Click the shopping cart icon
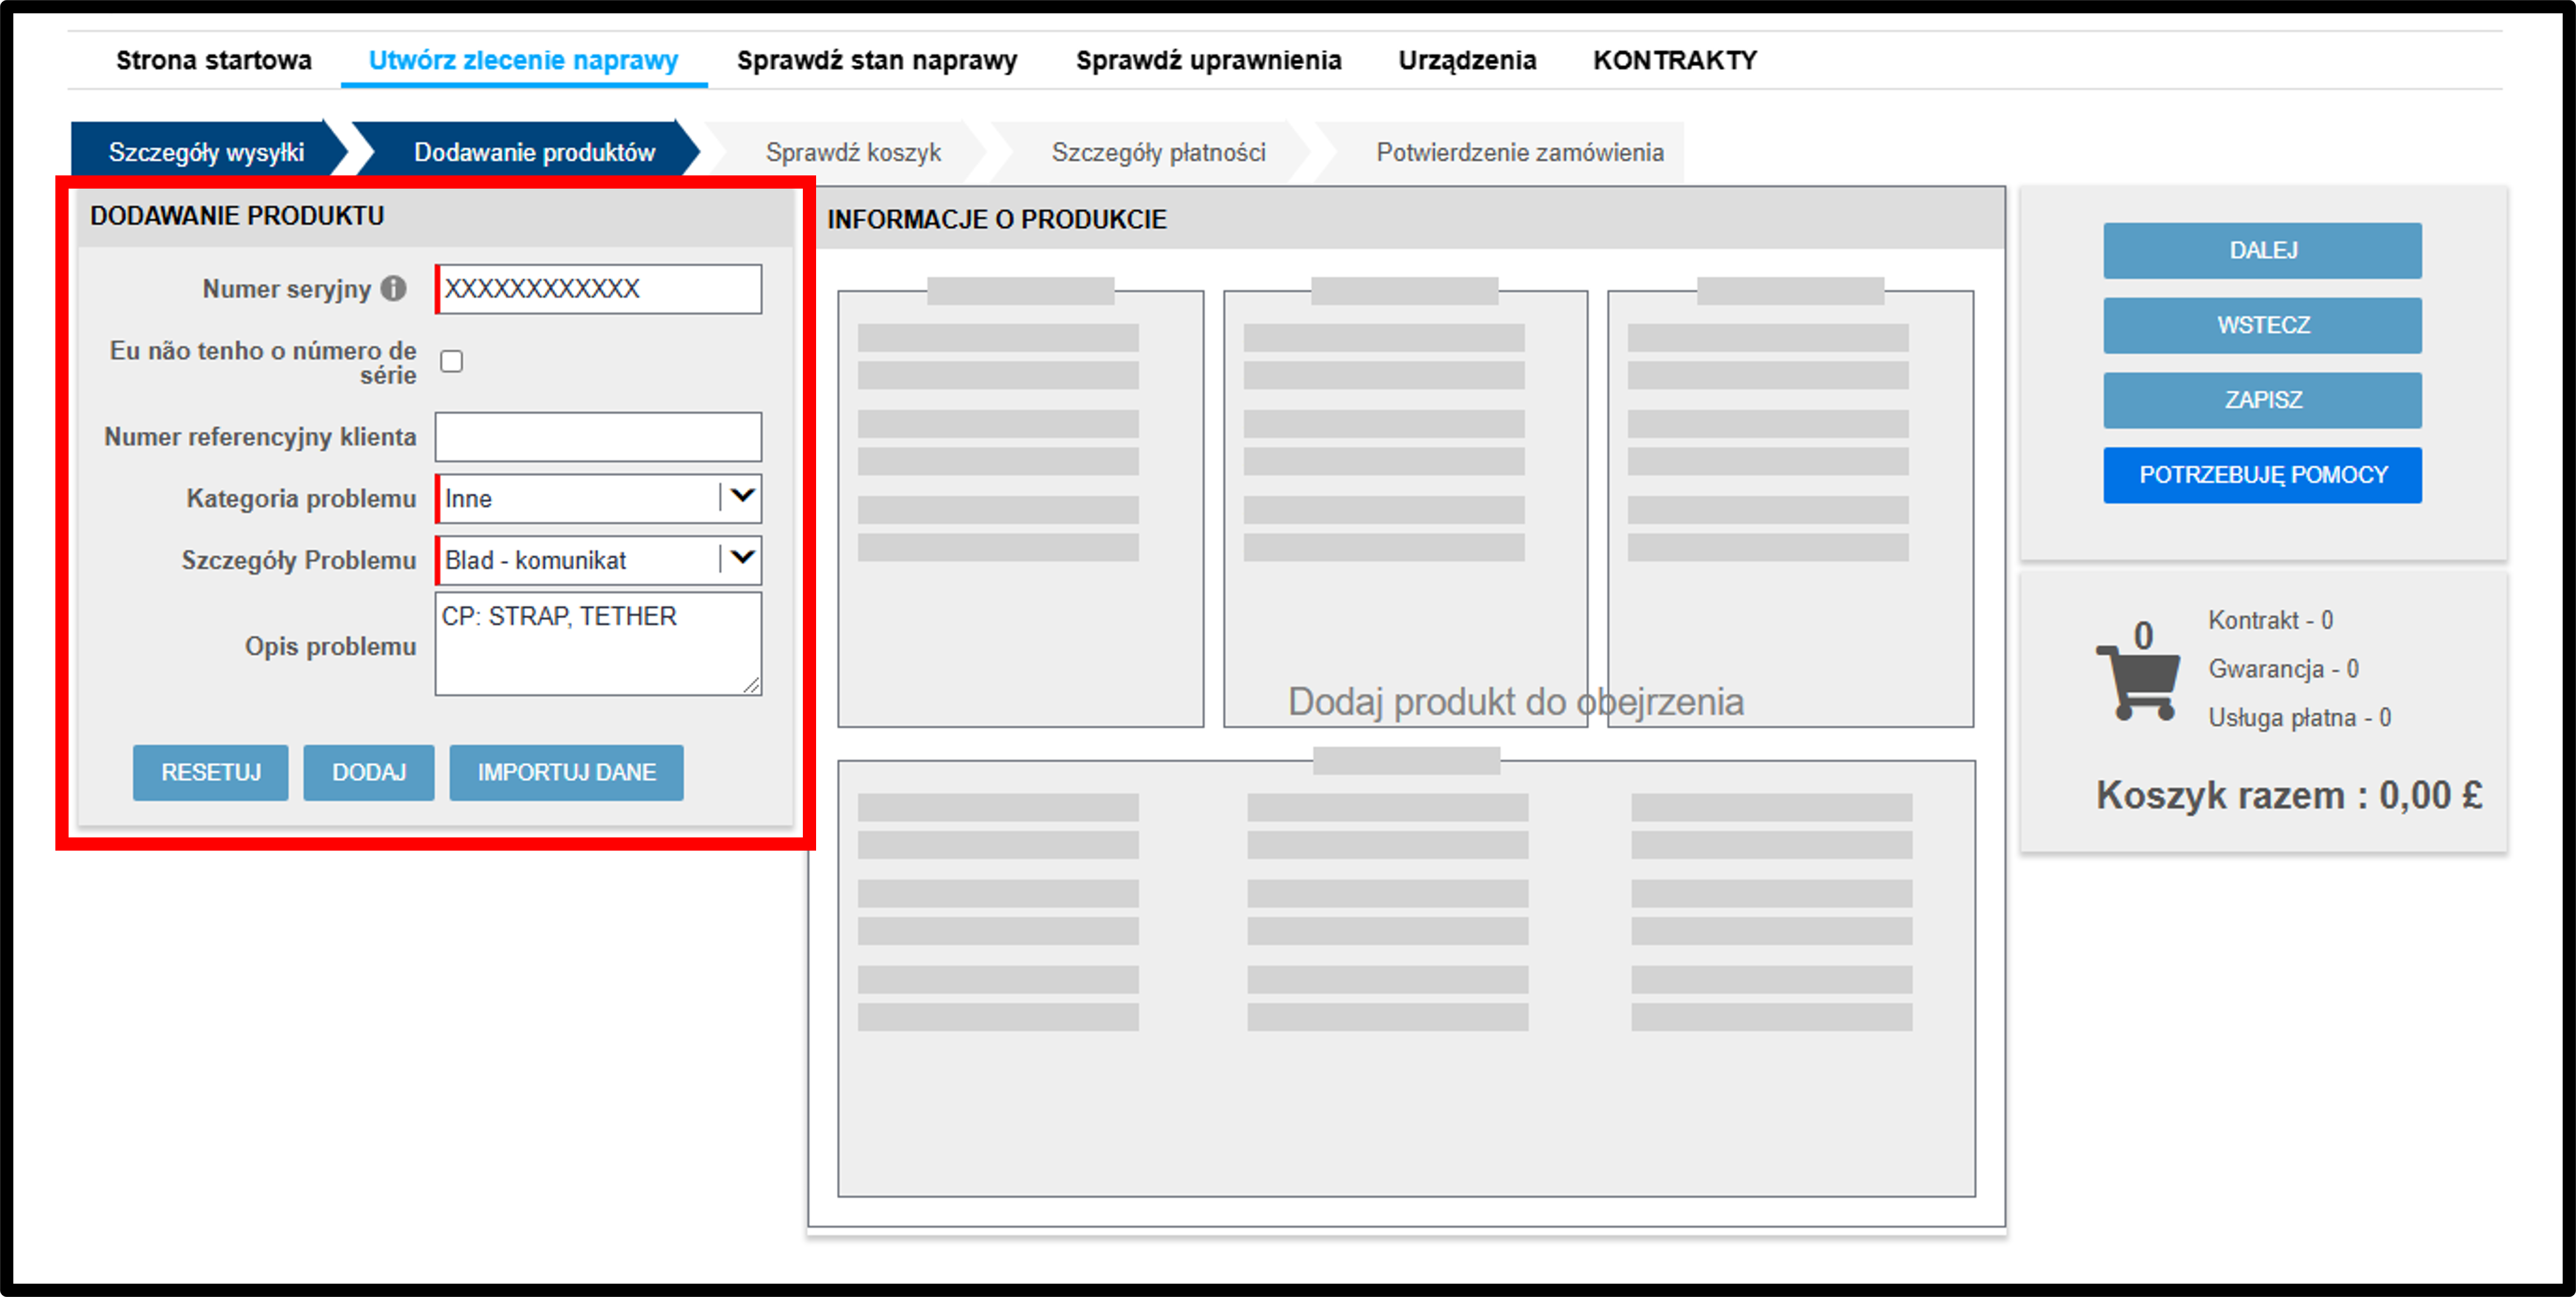2576x1297 pixels. tap(2139, 683)
